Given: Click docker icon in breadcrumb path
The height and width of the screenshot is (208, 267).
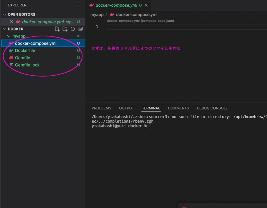Looking at the screenshot, I should (112, 14).
